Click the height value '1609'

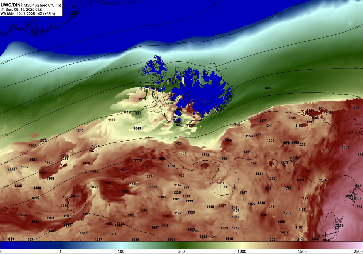pyautogui.click(x=204, y=165)
